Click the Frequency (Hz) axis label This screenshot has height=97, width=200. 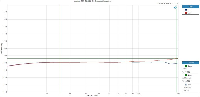pyautogui.click(x=93, y=95)
